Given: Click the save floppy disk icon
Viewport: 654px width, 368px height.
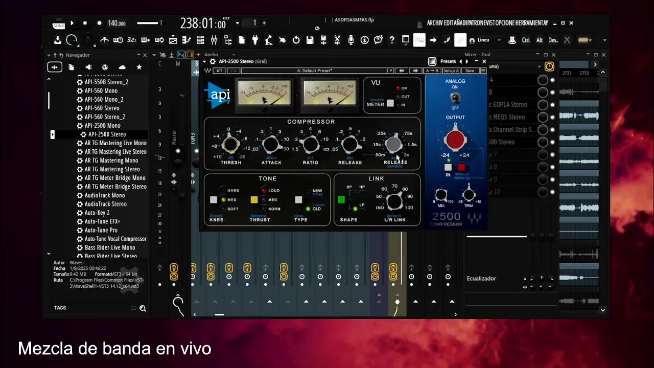Looking at the screenshot, I should (x=310, y=40).
